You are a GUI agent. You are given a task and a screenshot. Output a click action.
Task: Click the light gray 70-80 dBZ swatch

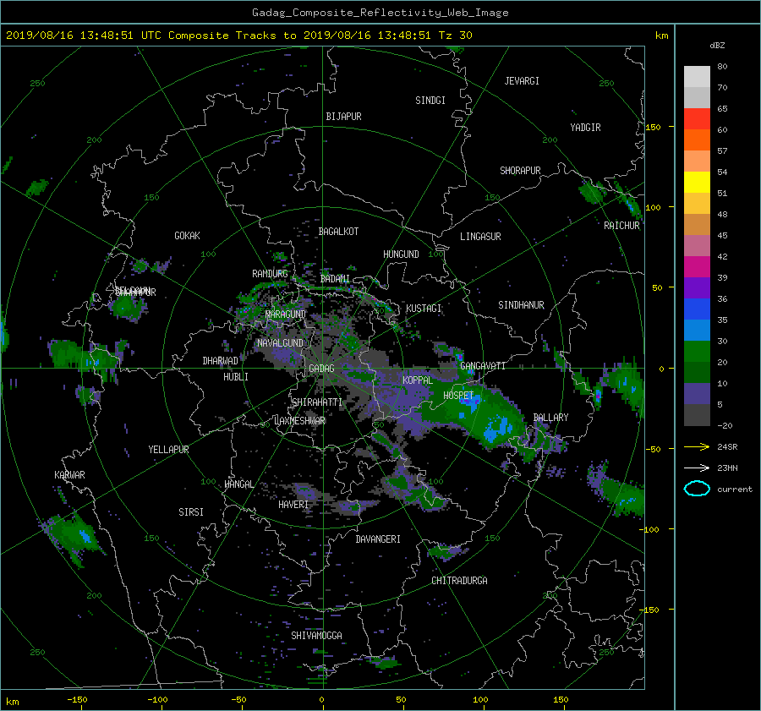tap(697, 77)
